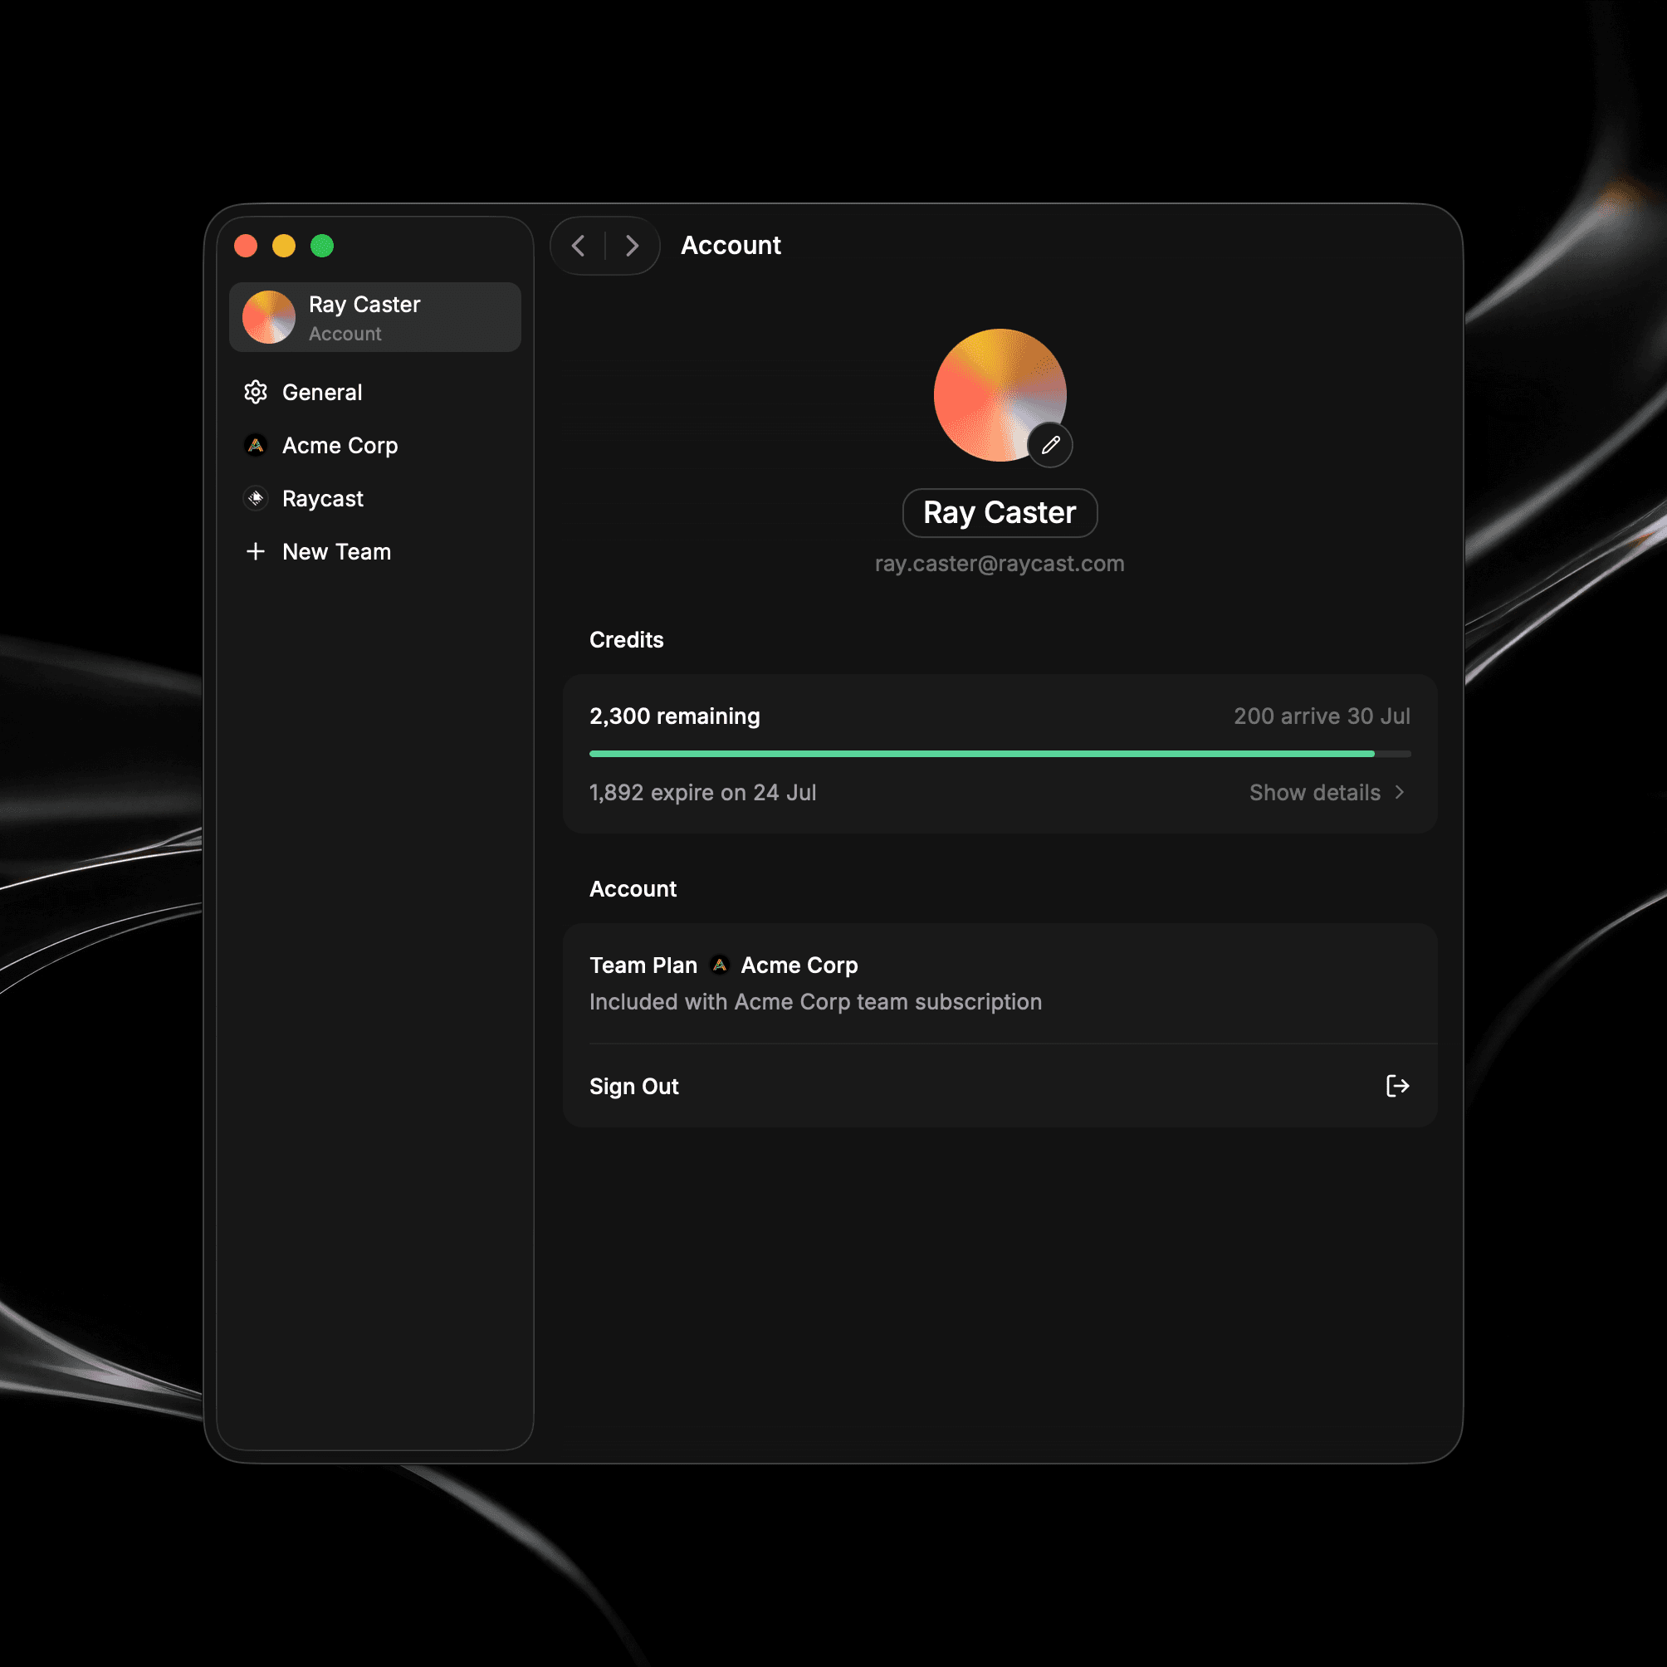
Task: Click the large profile avatar picture
Action: 1000,395
